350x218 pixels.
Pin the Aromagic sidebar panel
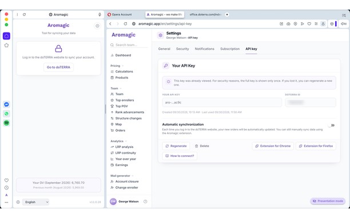[100, 14]
